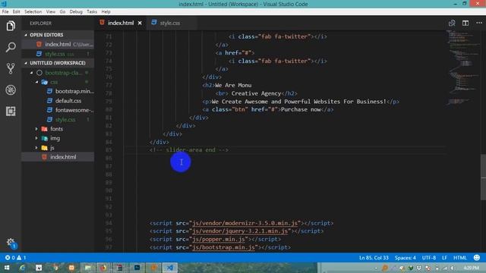Image resolution: width=486 pixels, height=273 pixels.
Task: Follow the js/bootstrap.min.js script link
Action: 223,247
